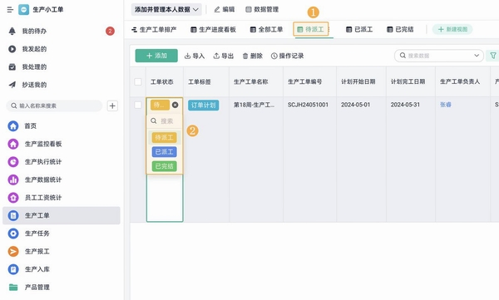This screenshot has height=300, width=499.
Task: Open 生产数据统计 bar chart icon
Action: (x=13, y=180)
